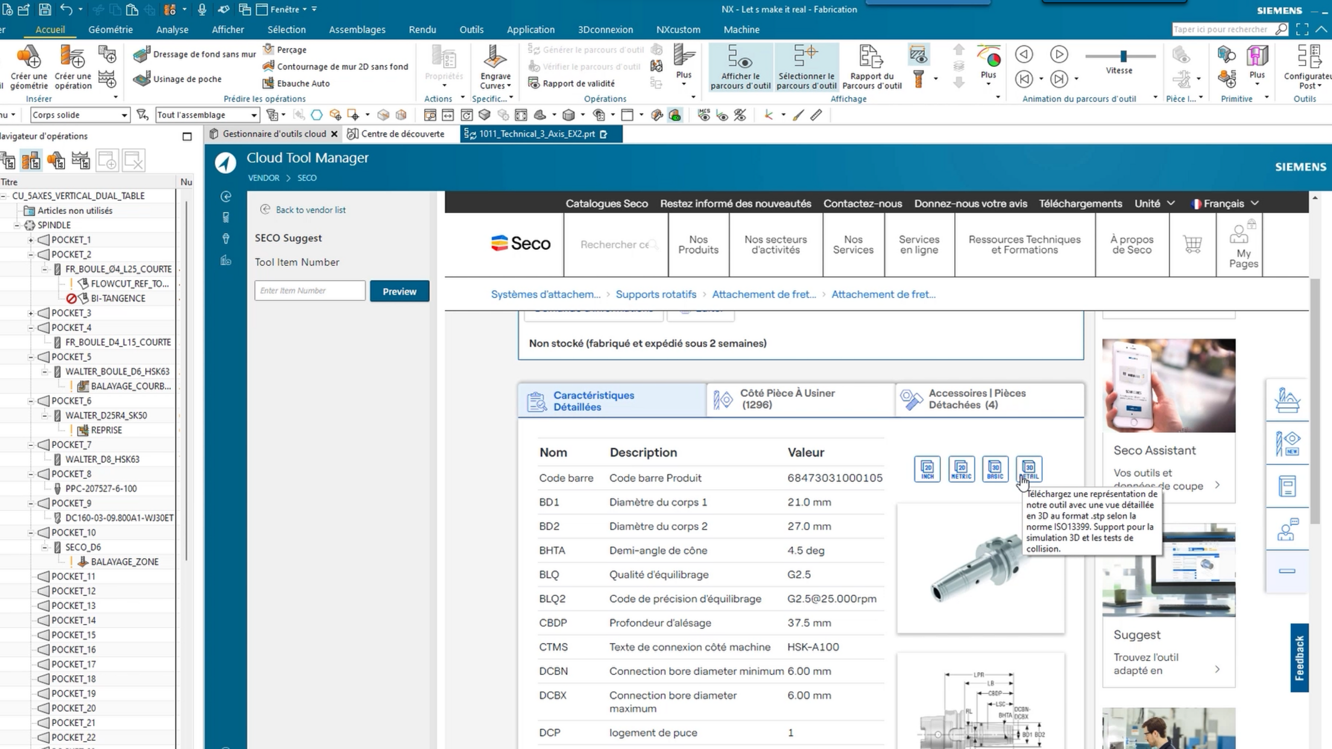Open the Supports rotatifs breadcrumb link

[656, 294]
